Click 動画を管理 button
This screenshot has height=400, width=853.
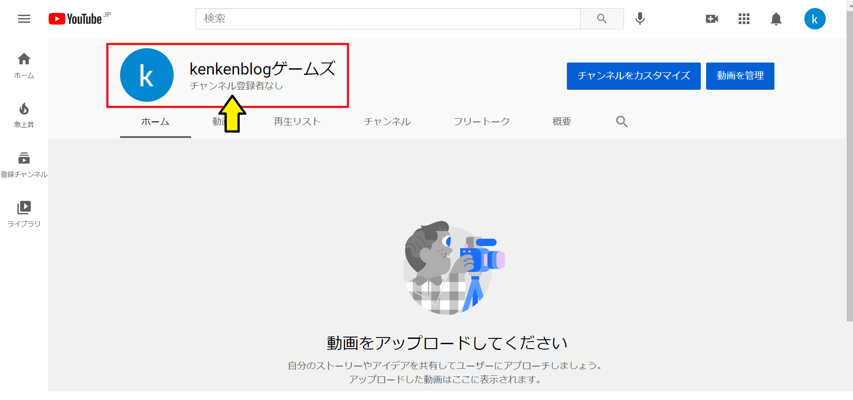740,76
